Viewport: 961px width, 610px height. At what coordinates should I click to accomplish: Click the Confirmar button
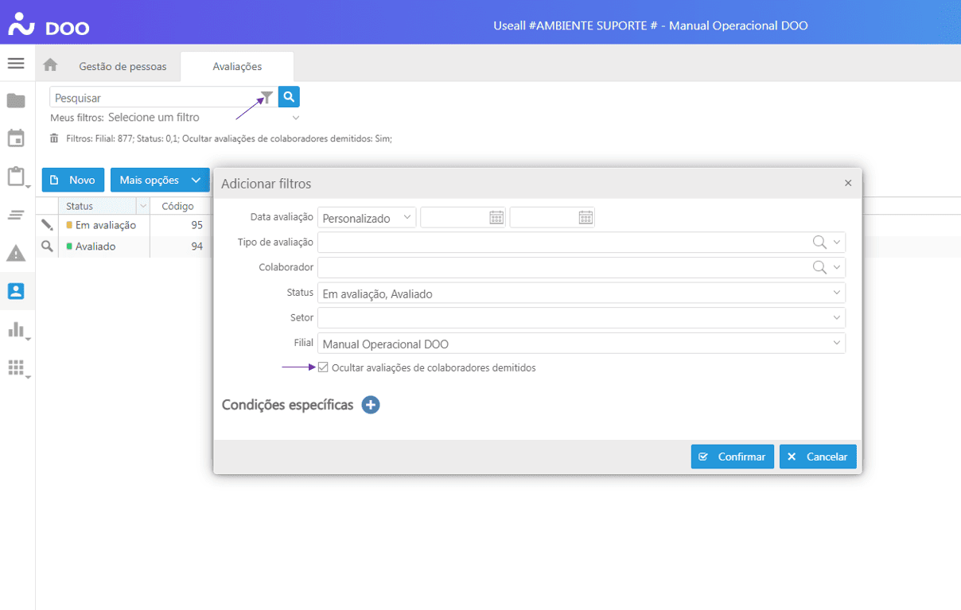coord(732,457)
